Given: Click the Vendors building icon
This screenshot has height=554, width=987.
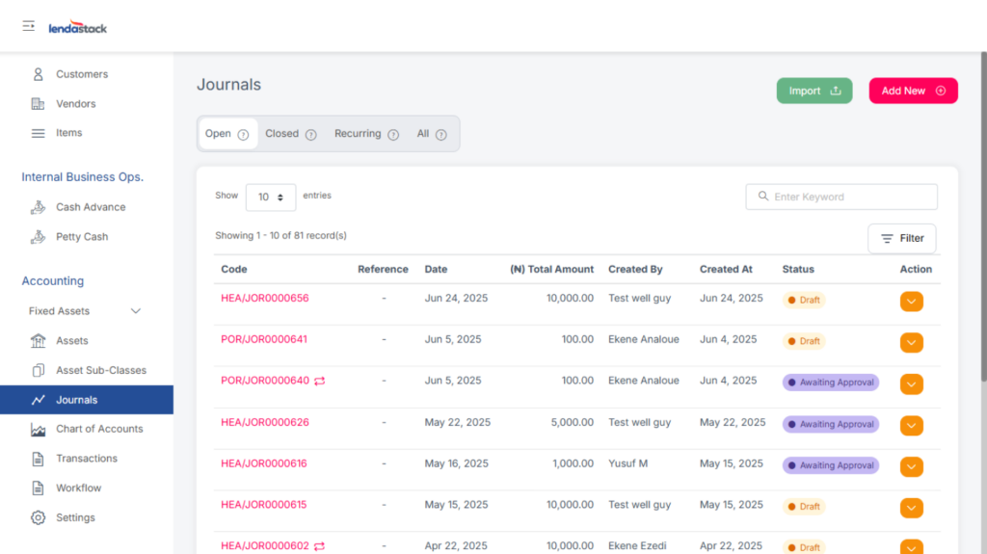Looking at the screenshot, I should 39,104.
